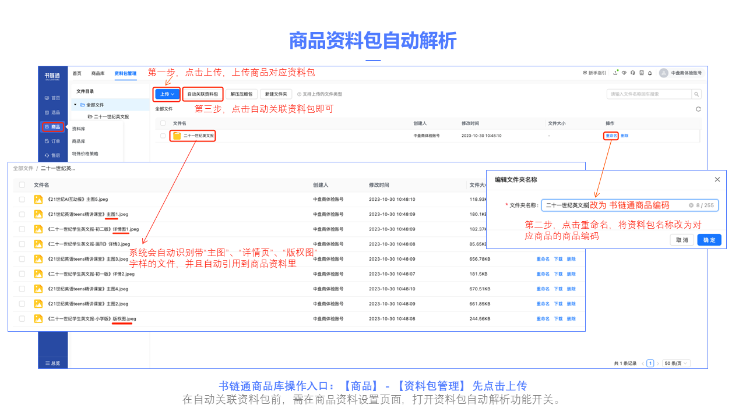Image resolution: width=746 pixels, height=419 pixels.
Task: Click the image icon of 详情3.jpeg
Action: [x=38, y=244]
